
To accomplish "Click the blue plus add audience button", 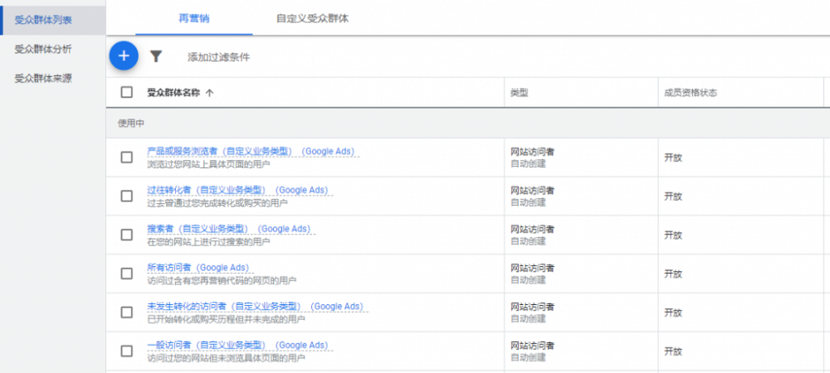I will coord(124,56).
